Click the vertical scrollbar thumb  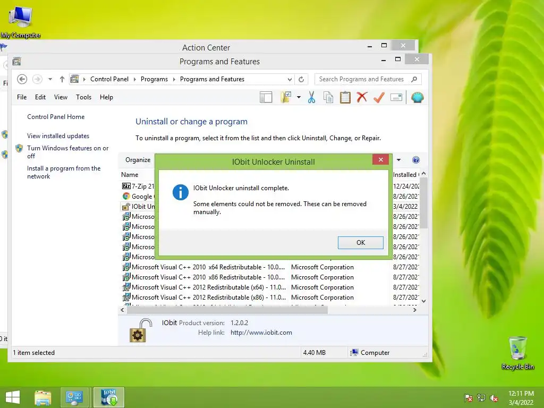tap(423, 203)
